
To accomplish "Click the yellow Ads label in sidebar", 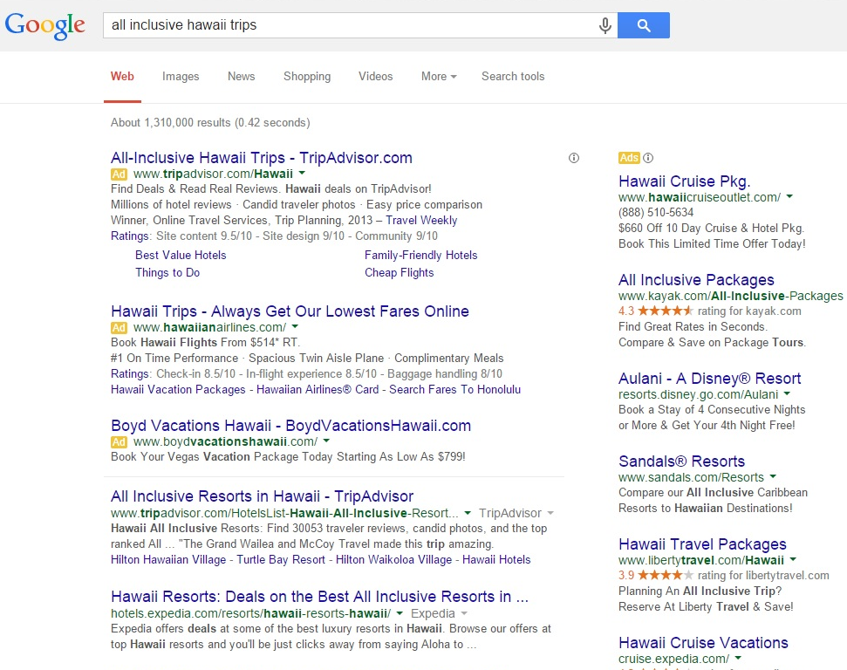I will 629,158.
